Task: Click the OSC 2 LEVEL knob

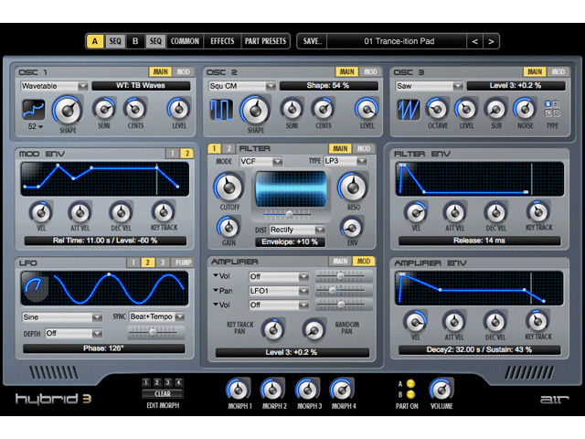Action: 367,110
